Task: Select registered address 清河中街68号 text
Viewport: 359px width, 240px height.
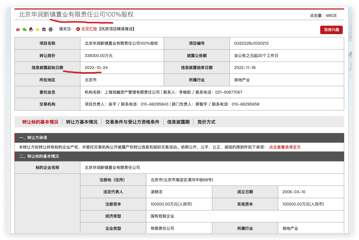Action: pyautogui.click(x=200, y=180)
